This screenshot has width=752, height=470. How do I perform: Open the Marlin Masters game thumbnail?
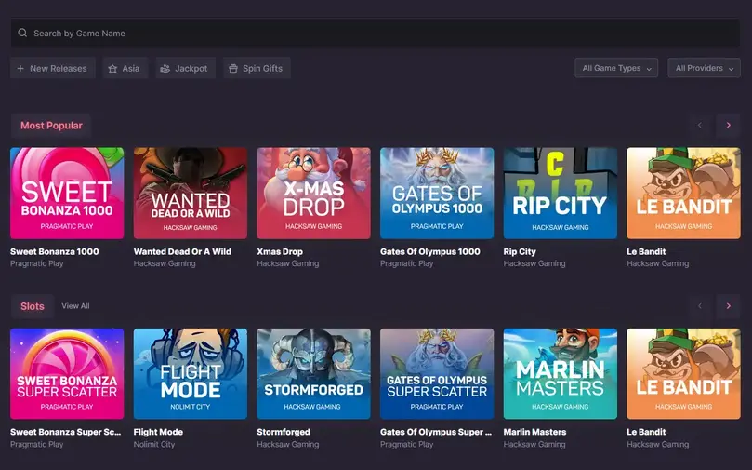[561, 373]
